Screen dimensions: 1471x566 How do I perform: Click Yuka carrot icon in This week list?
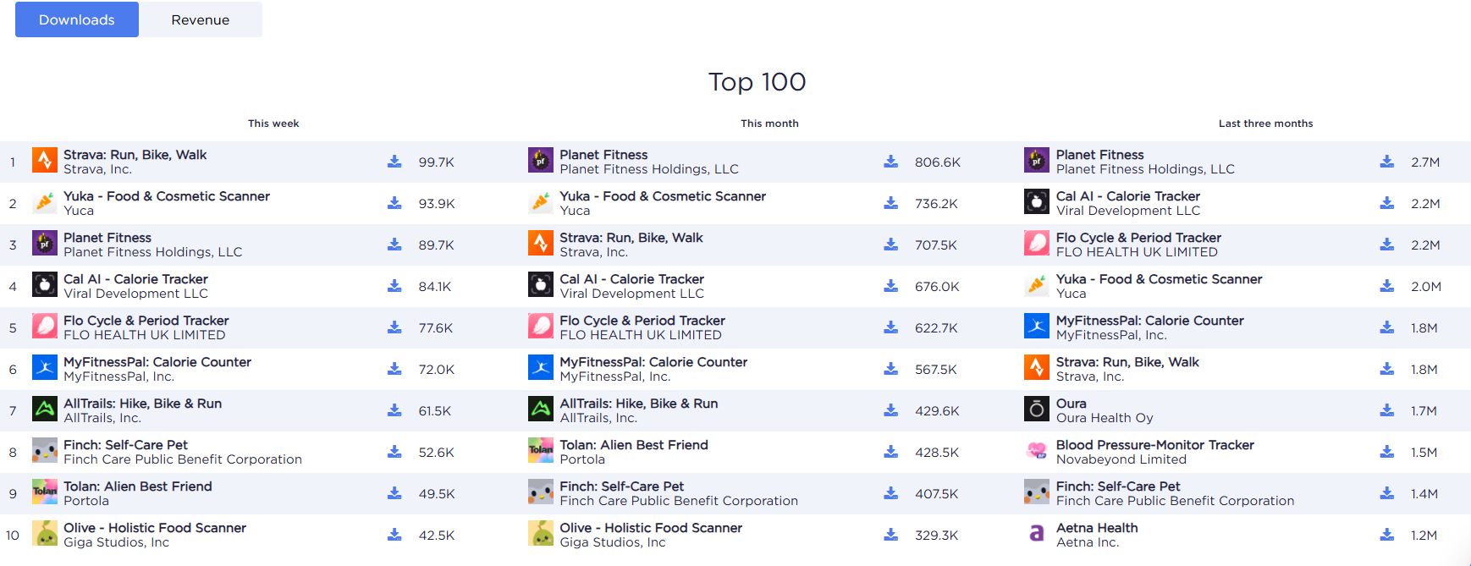[x=44, y=201]
